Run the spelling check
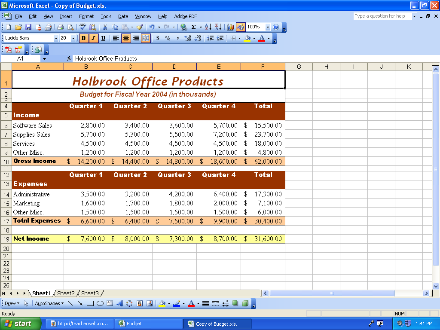Viewport: 440px width, 330px height. tap(82, 27)
